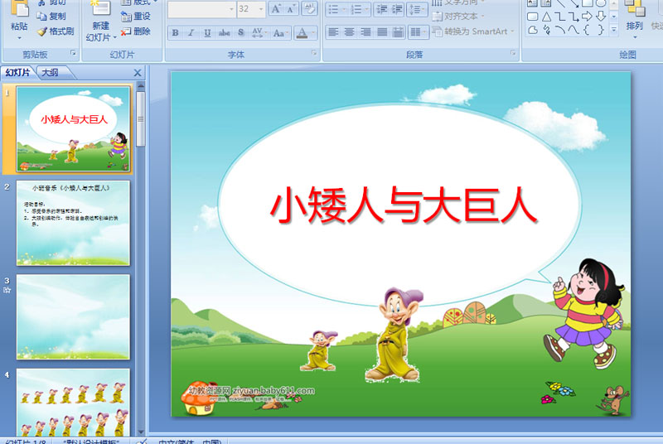Pick the Elbow Arrow Connector shape

[573, 17]
